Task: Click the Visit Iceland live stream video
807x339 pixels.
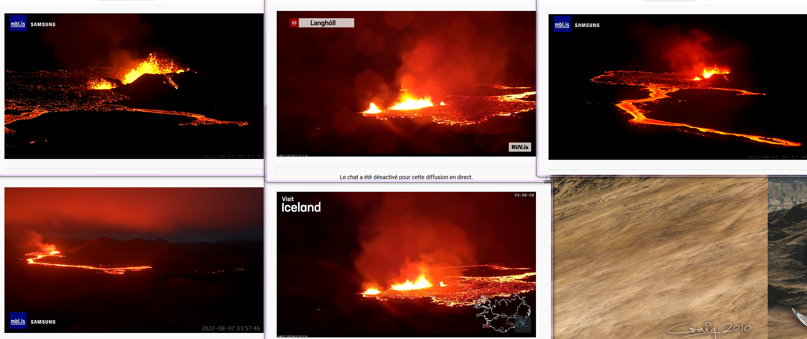Action: pos(406,265)
